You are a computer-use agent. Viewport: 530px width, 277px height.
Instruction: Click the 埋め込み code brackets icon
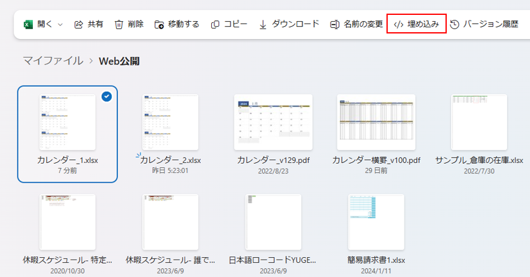(x=399, y=25)
